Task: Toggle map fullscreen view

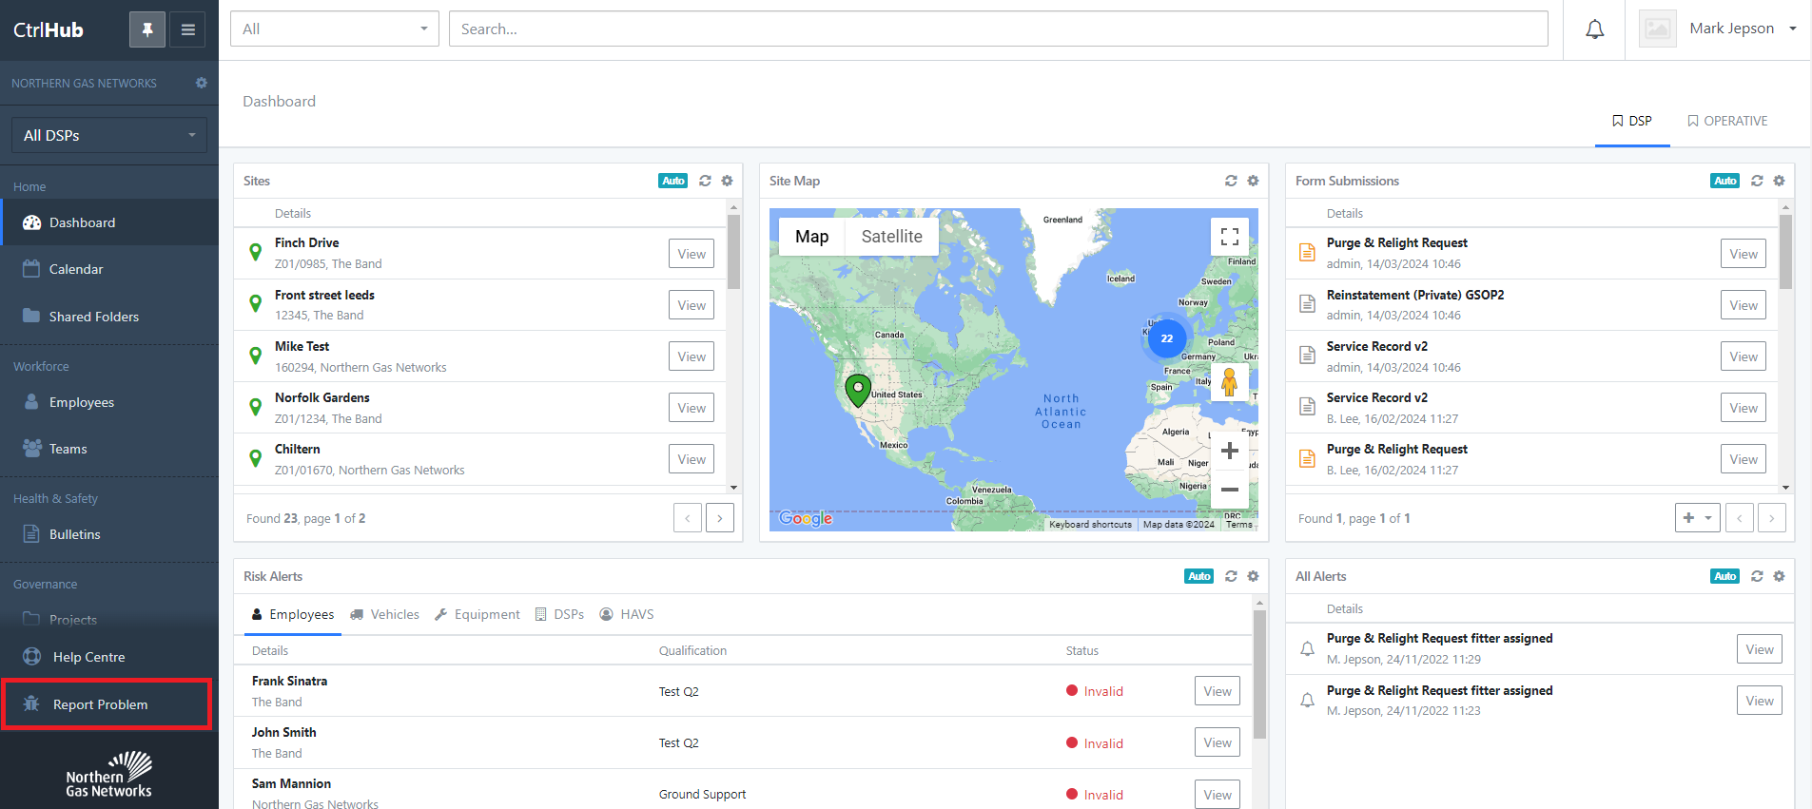Action: pos(1229,237)
